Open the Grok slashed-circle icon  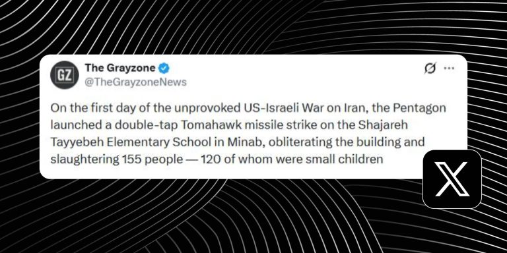click(x=430, y=69)
